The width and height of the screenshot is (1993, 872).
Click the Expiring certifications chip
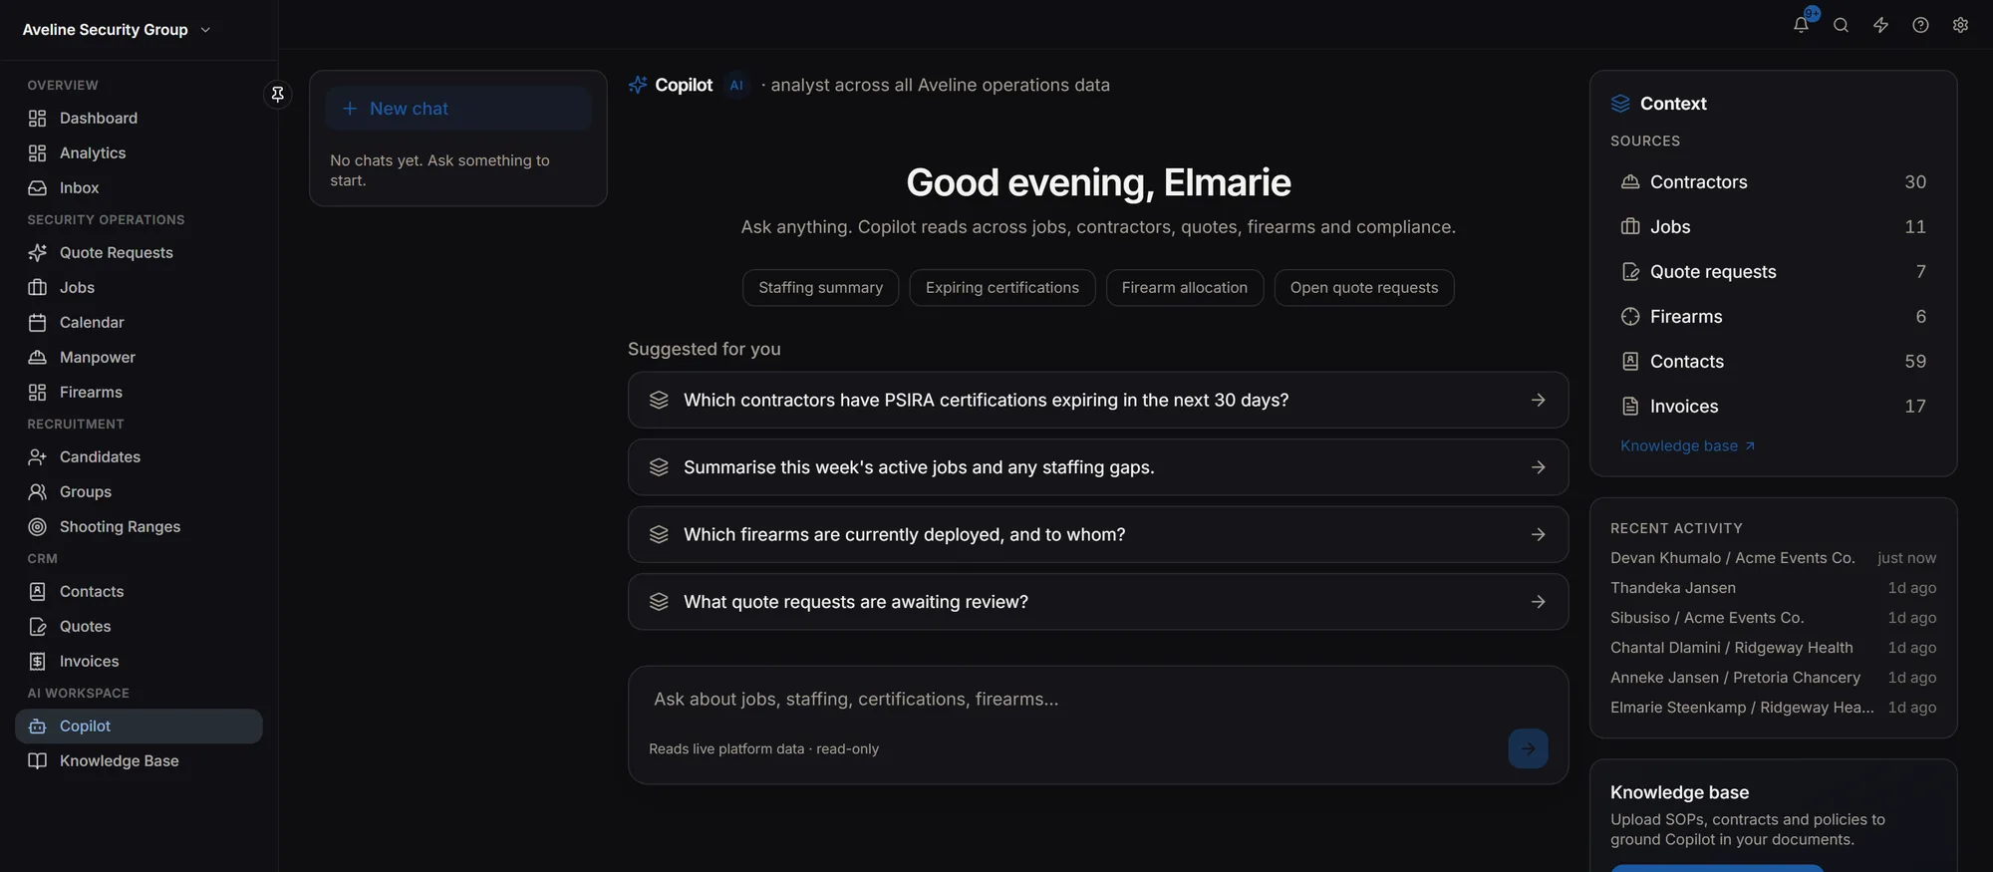(x=1001, y=287)
